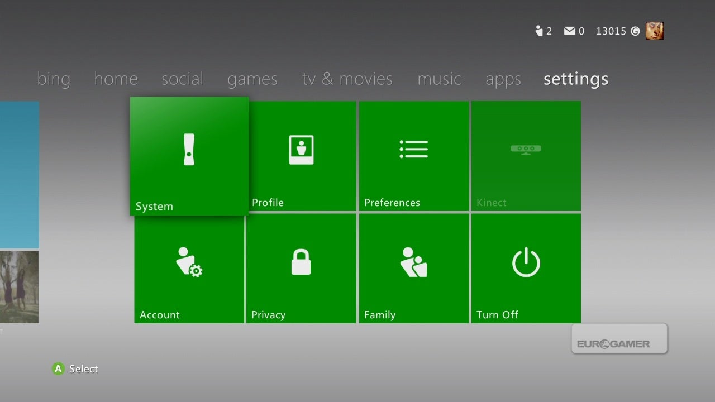Open Account settings with the gear-person icon
Image resolution: width=715 pixels, height=402 pixels.
tap(189, 261)
